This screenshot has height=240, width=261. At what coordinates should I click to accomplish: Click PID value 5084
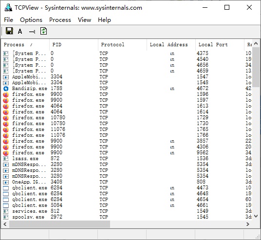pos(56,205)
